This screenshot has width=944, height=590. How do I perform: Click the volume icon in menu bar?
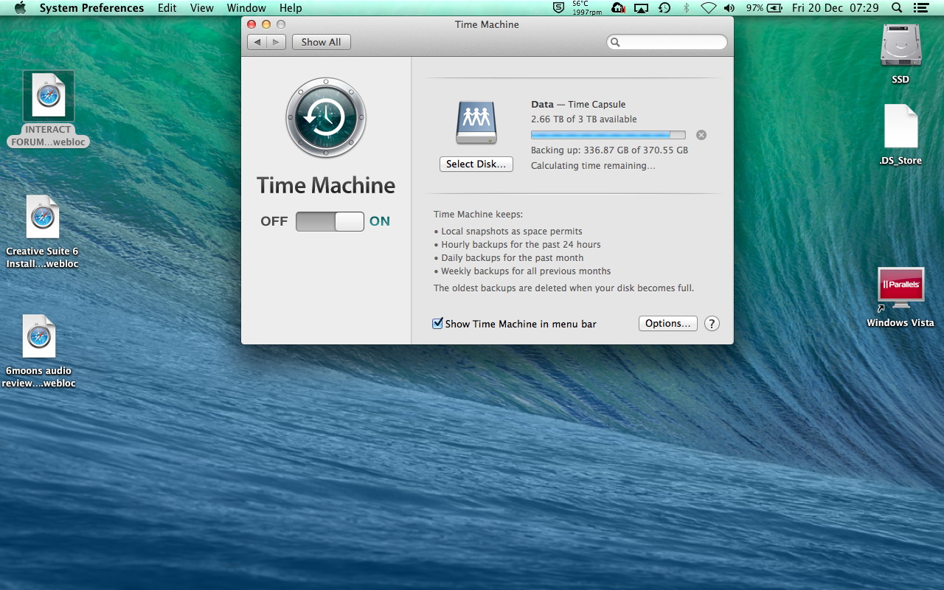(x=730, y=8)
